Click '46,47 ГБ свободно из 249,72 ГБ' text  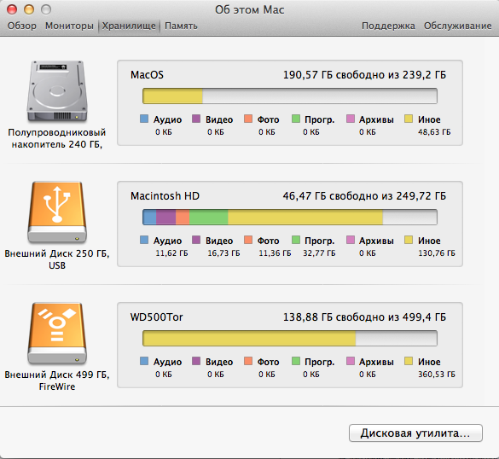364,195
